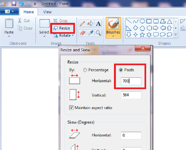
Task: Expand the Shapes gallery more arrow
Action: pyautogui.click(x=176, y=35)
